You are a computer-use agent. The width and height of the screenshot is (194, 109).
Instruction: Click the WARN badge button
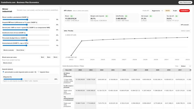[x=167, y=11]
